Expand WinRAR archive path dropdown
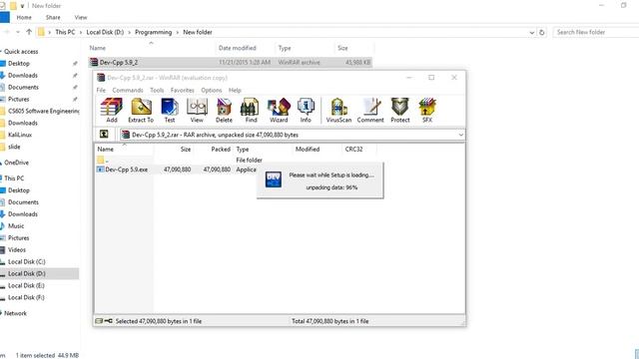 pos(460,135)
